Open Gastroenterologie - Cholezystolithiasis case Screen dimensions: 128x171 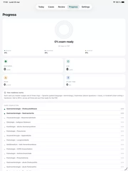pyautogui.click(x=64, y=109)
